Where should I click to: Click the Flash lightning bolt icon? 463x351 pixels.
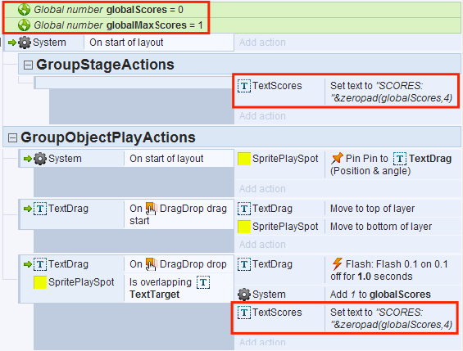[337, 264]
